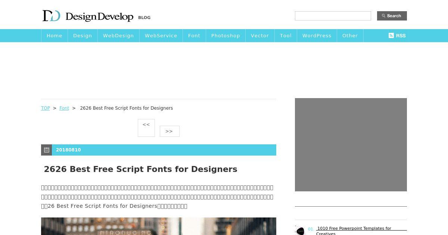
Task: Click the search text field
Action: tap(333, 16)
